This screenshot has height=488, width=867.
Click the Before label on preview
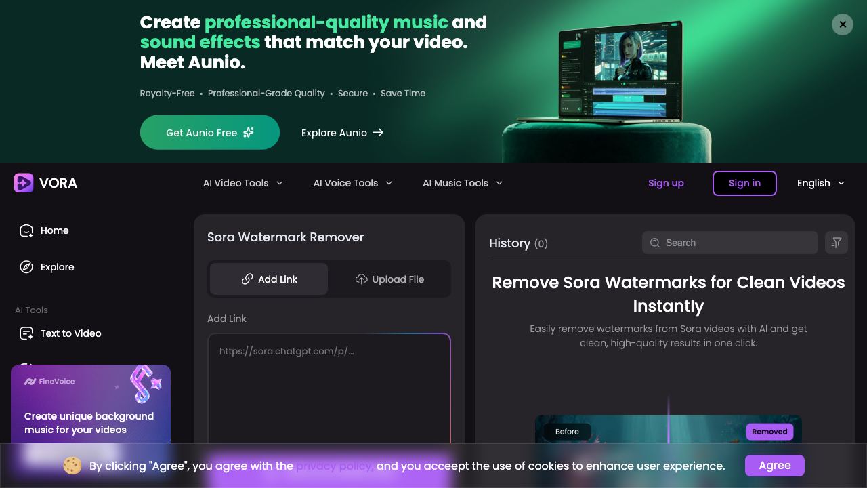point(567,432)
